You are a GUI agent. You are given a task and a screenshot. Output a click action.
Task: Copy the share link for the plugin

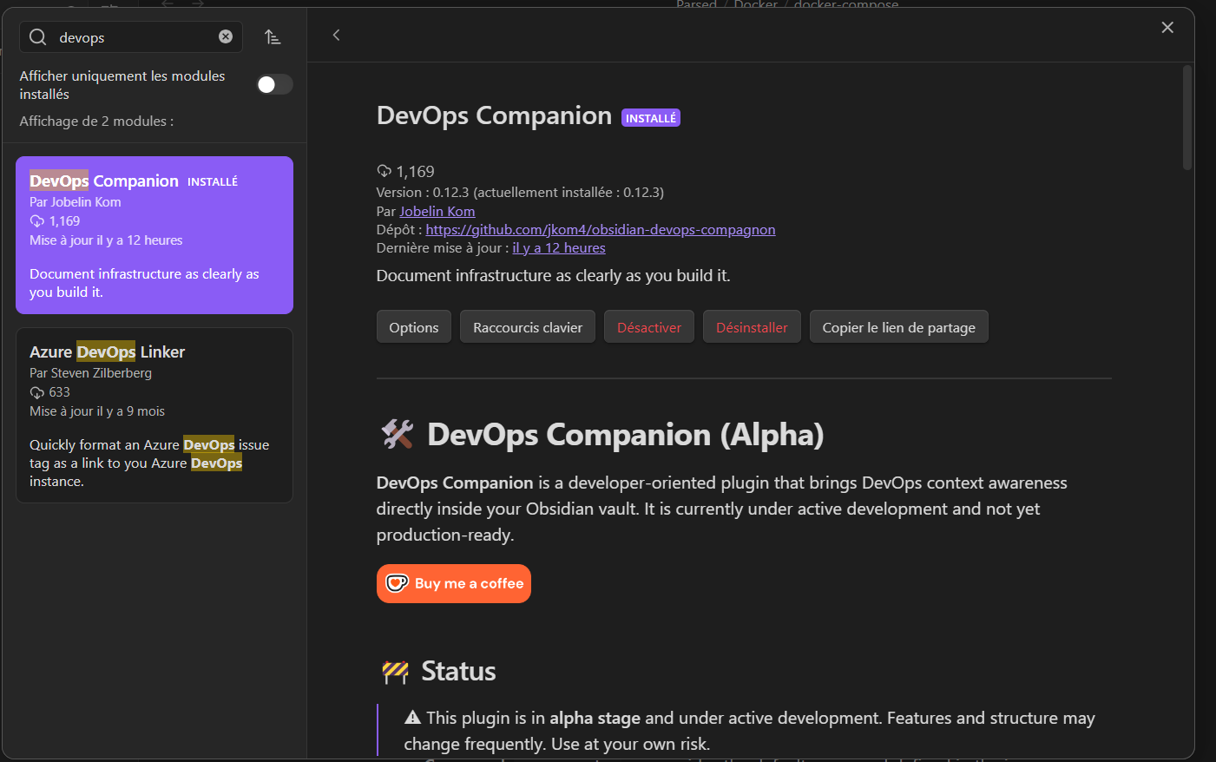pyautogui.click(x=898, y=326)
